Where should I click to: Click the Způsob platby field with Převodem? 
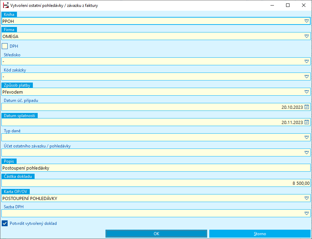click(x=156, y=92)
